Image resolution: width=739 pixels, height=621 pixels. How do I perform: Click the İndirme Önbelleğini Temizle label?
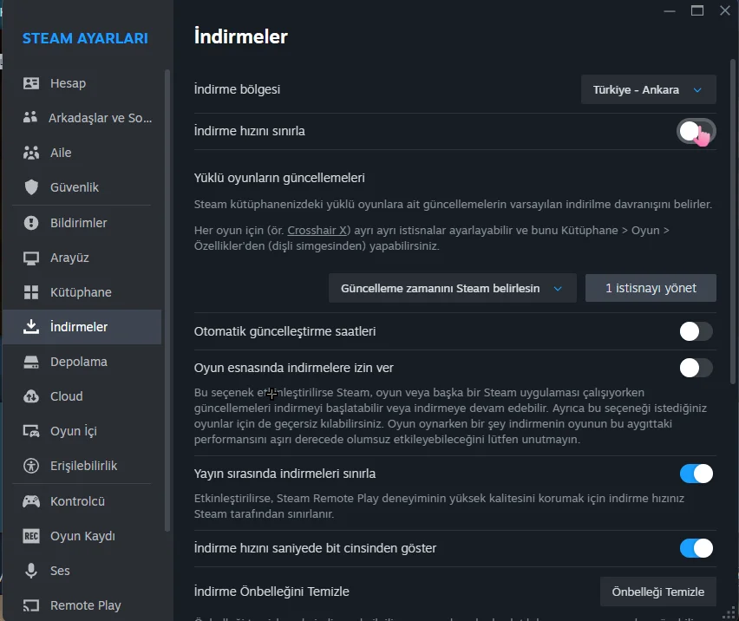pos(271,592)
